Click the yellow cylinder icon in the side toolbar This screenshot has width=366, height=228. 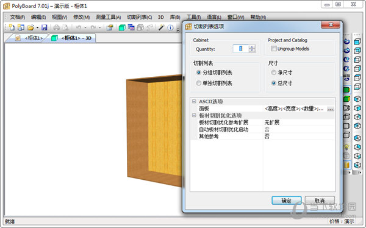tap(346, 165)
